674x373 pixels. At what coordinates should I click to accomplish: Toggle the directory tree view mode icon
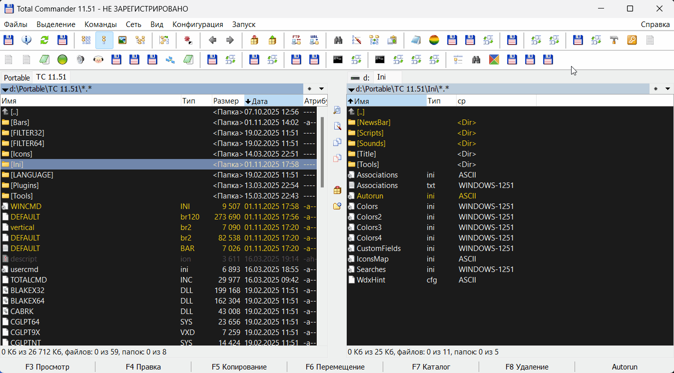click(140, 40)
